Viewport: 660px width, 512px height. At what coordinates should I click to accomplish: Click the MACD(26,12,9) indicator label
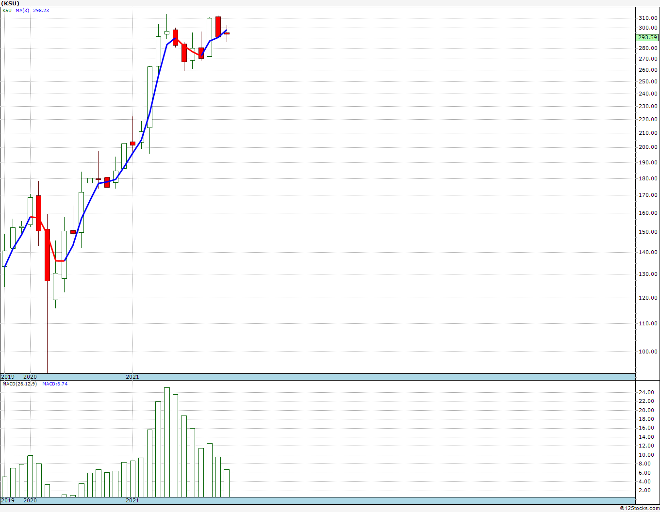coord(19,384)
